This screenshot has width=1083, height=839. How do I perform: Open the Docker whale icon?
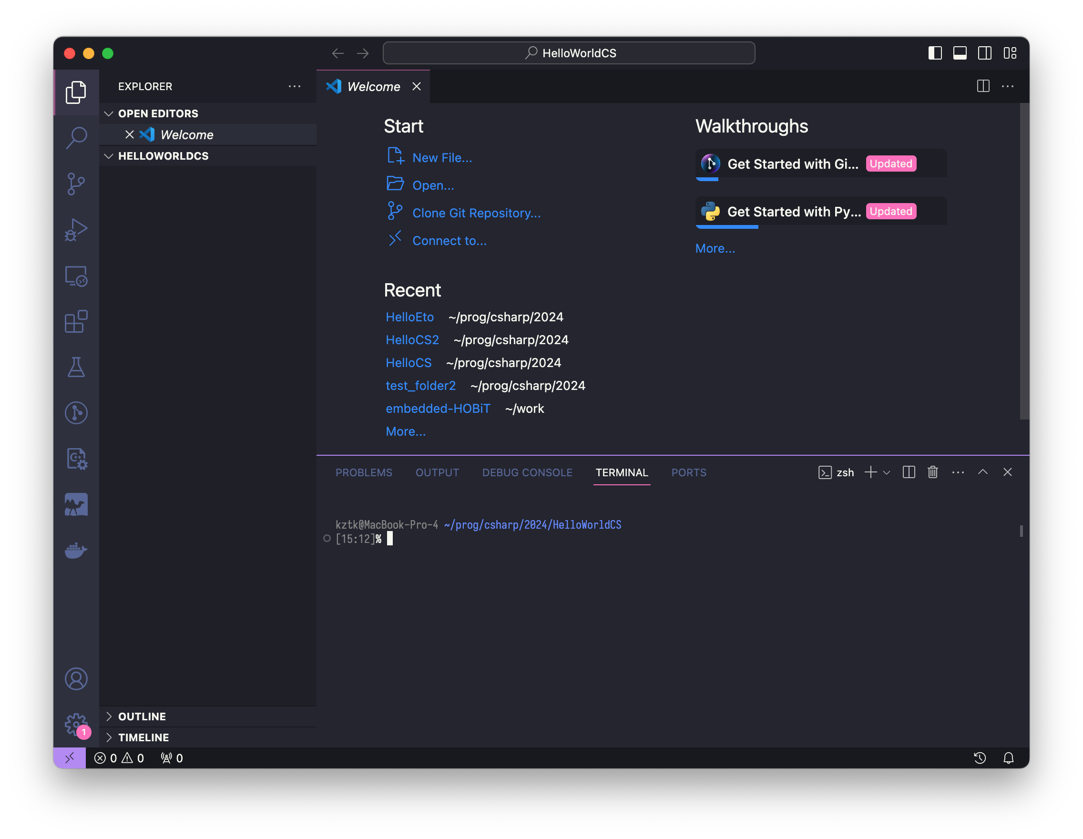coord(76,550)
